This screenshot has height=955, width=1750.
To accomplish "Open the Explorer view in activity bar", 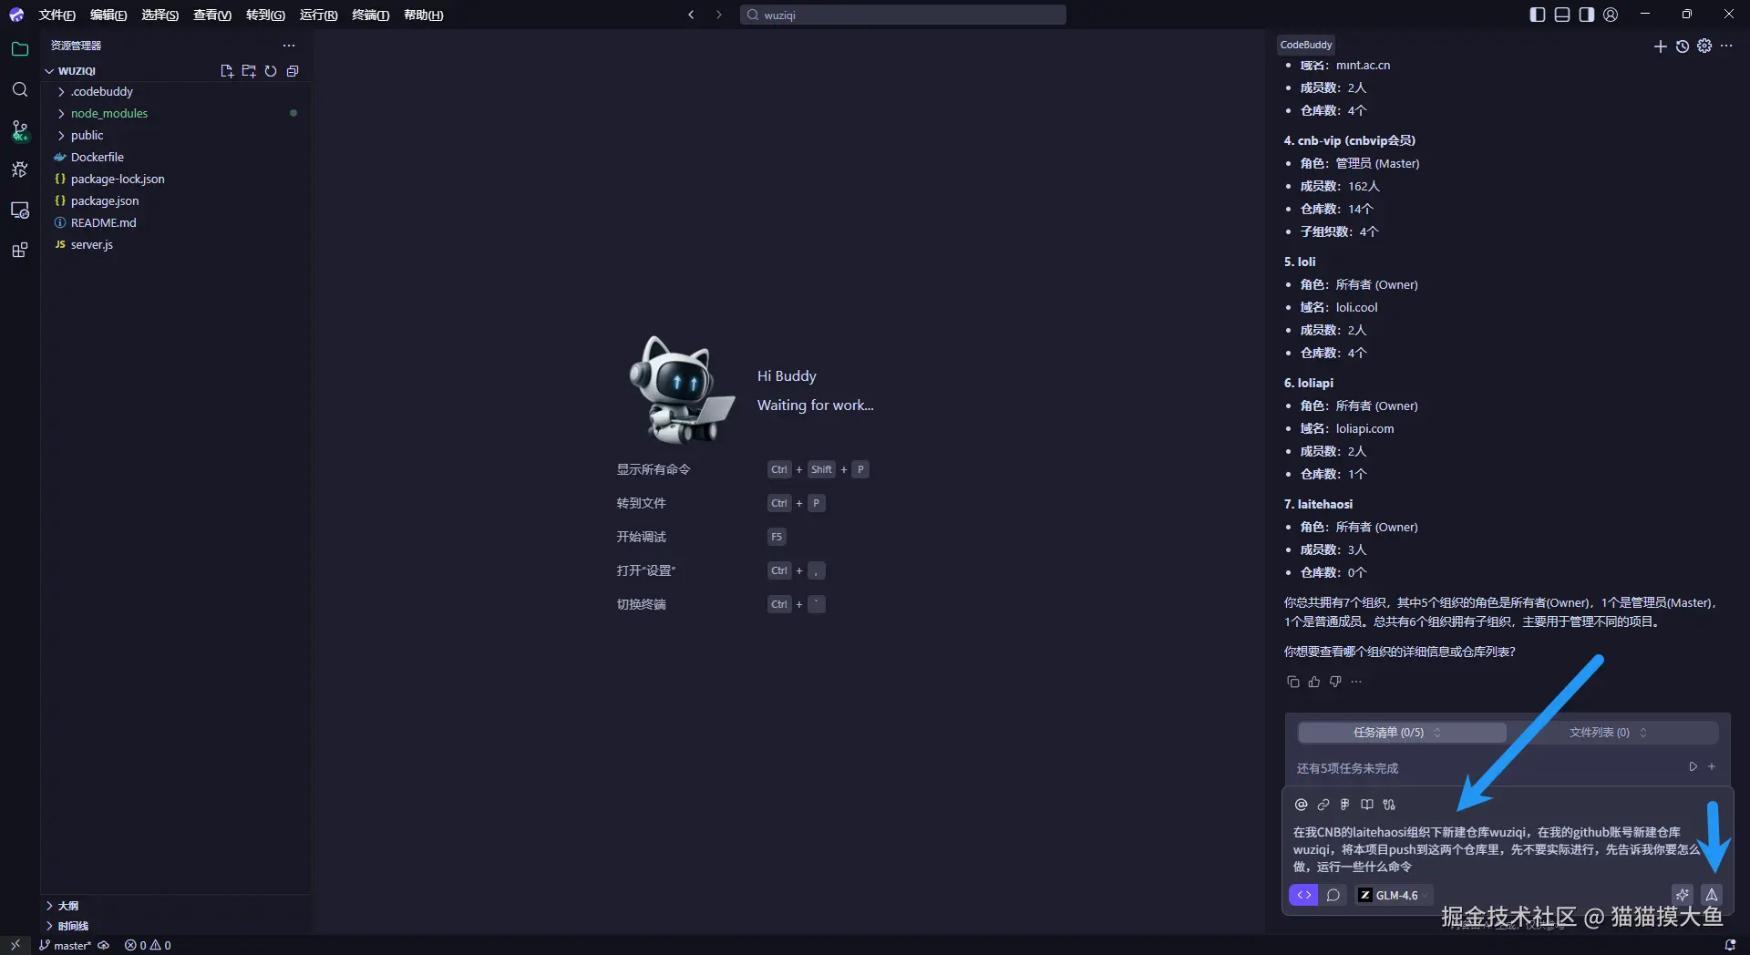I will (x=20, y=49).
